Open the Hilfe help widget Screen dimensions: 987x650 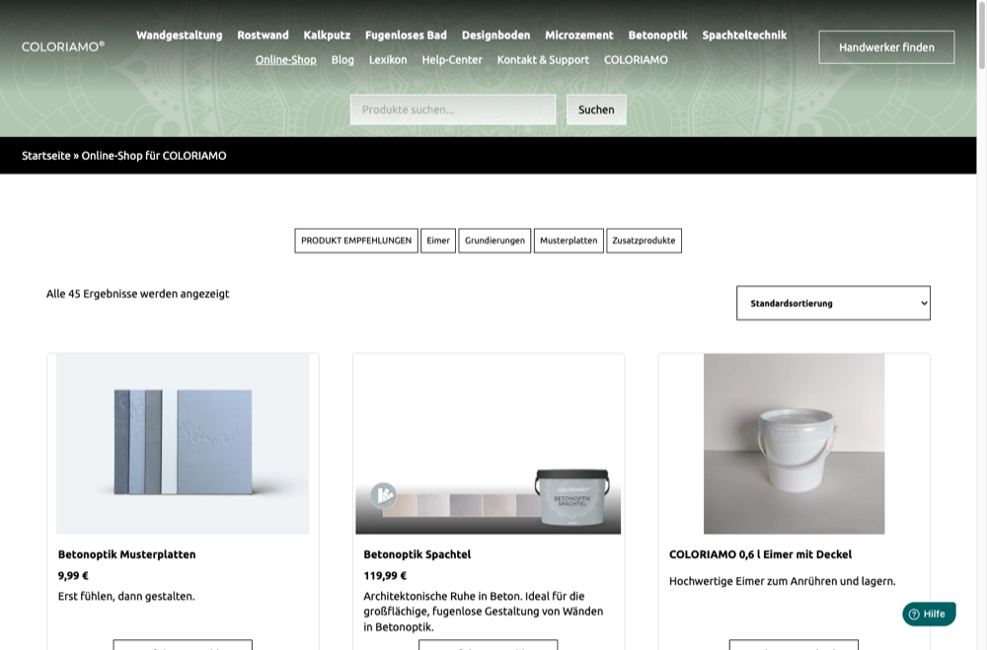[929, 614]
